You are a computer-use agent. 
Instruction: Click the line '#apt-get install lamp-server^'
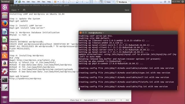click(x=27, y=28)
